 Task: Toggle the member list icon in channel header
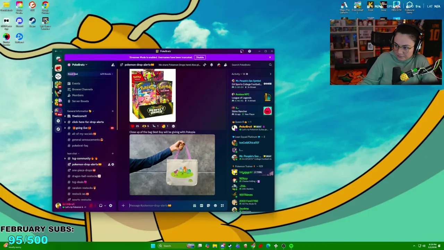point(225,65)
